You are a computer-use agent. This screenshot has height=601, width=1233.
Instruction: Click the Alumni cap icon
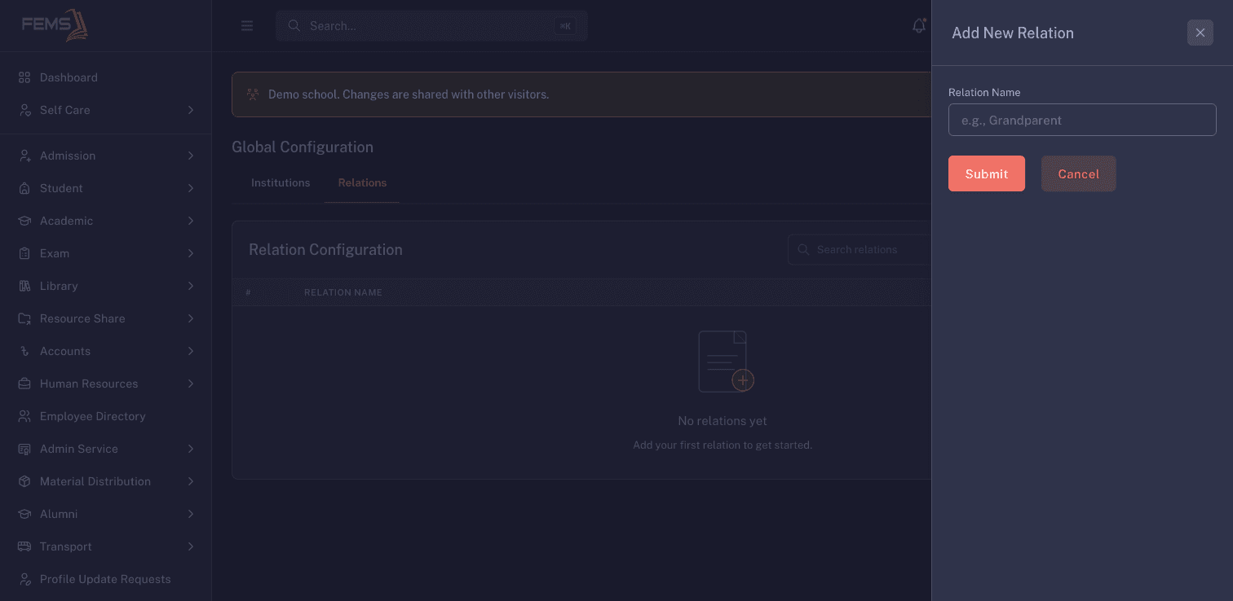[x=24, y=514]
